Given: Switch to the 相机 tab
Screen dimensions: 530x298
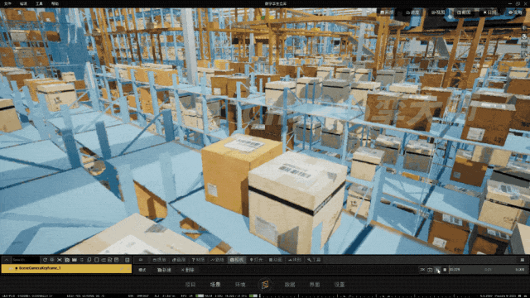Looking at the screenshot, I should tap(237, 260).
